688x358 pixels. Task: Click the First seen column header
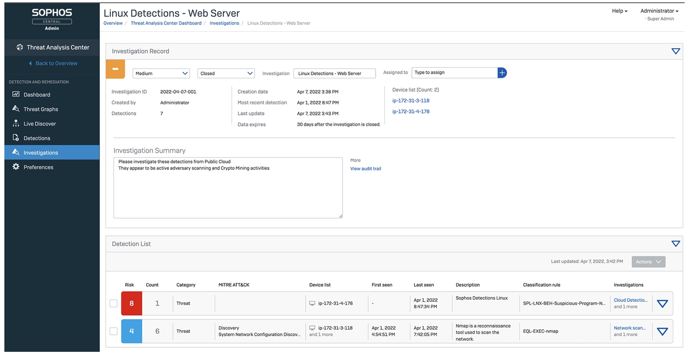(382, 285)
